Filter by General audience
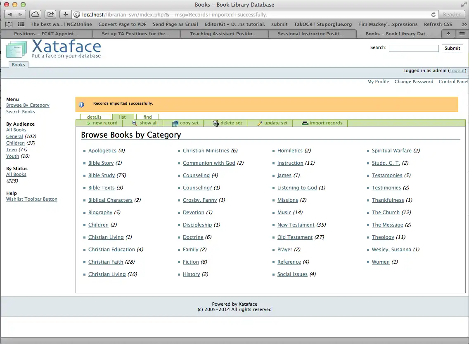 pyautogui.click(x=14, y=136)
